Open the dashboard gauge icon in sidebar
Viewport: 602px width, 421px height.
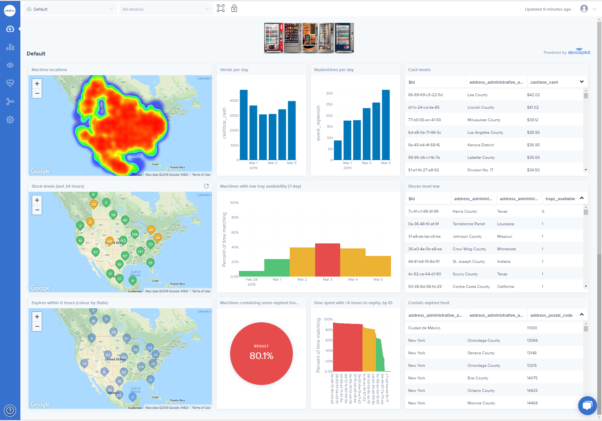click(x=10, y=29)
